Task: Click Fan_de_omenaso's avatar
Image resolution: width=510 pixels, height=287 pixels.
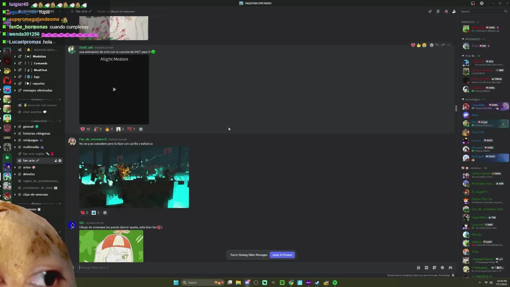Action: coord(72,142)
